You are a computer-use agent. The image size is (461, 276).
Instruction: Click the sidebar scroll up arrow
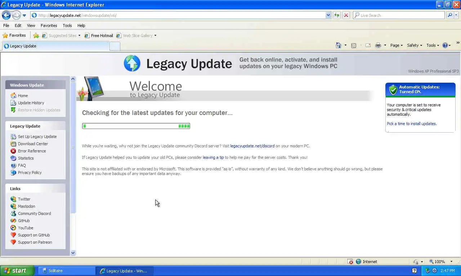click(73, 79)
